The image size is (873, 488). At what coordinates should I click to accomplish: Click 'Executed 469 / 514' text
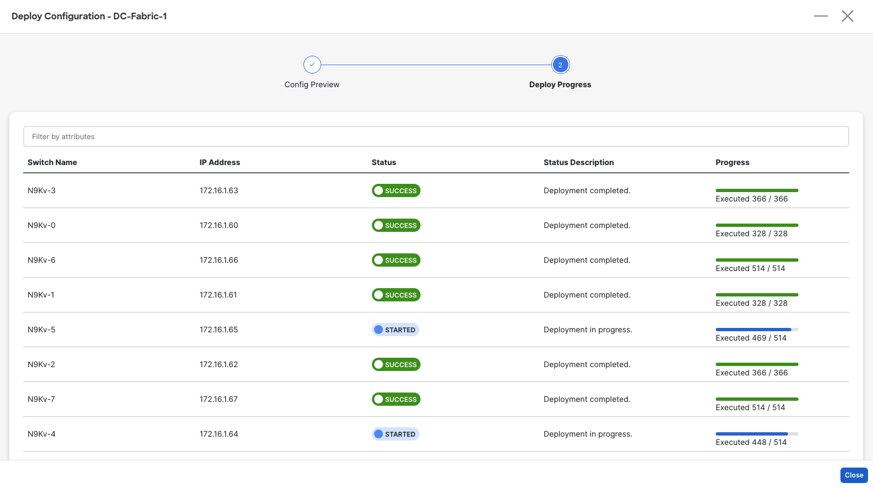tap(751, 338)
